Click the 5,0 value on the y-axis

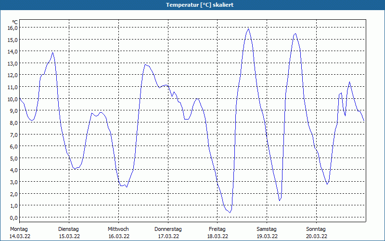tap(14, 159)
